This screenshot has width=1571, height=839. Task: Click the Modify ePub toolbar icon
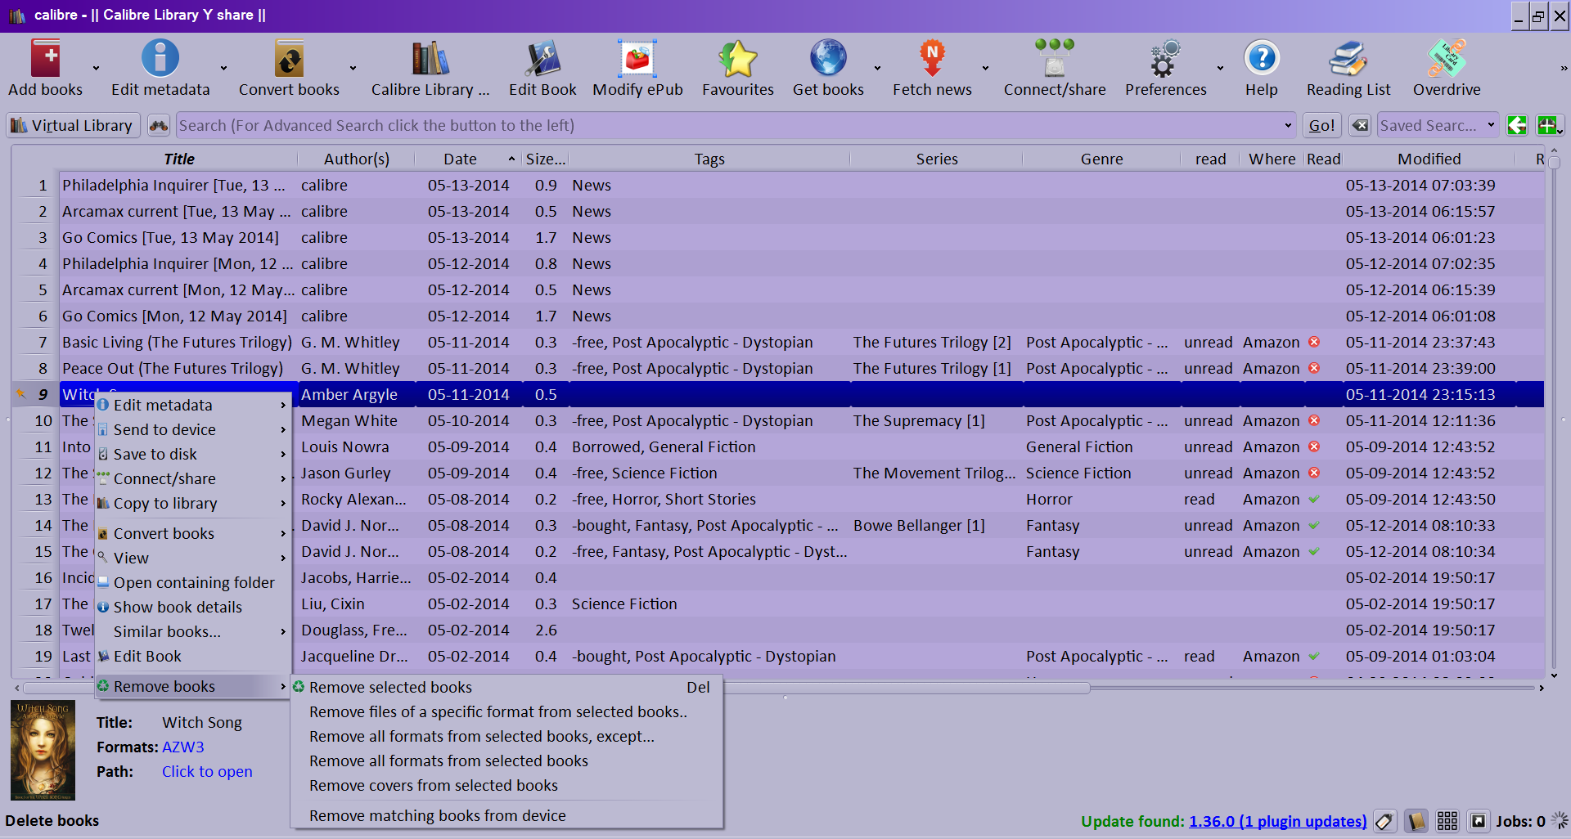(x=637, y=59)
